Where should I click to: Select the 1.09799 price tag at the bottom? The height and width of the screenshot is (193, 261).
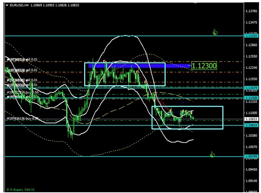[250, 156]
